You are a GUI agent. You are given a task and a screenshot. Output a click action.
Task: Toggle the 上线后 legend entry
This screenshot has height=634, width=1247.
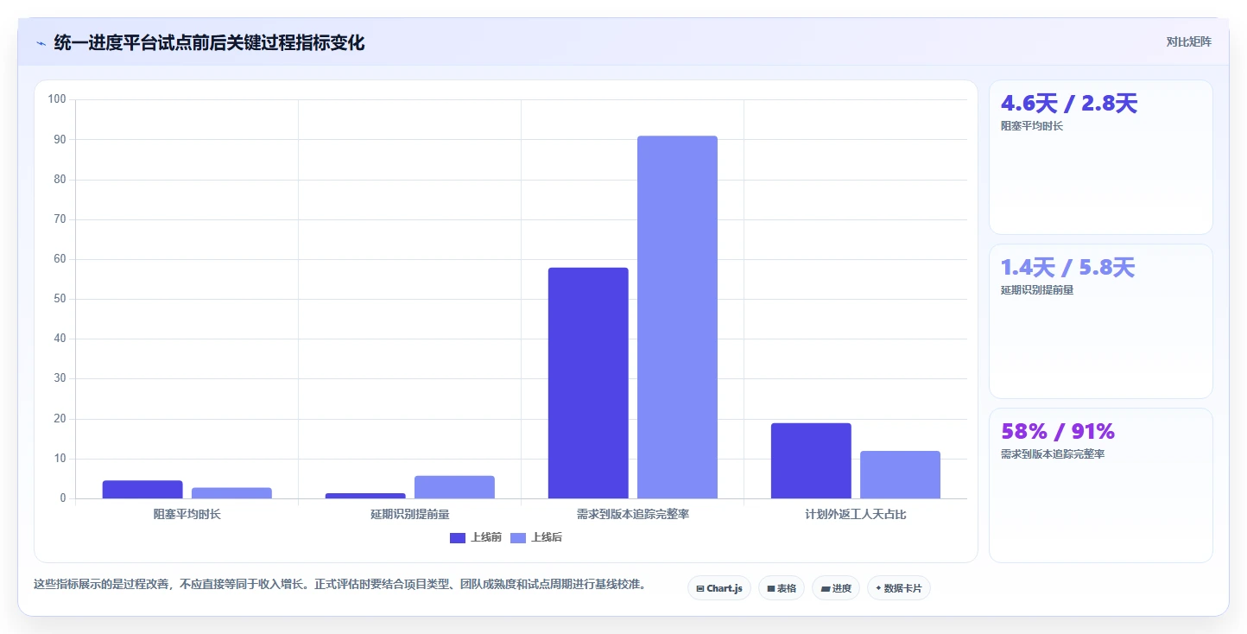(536, 537)
